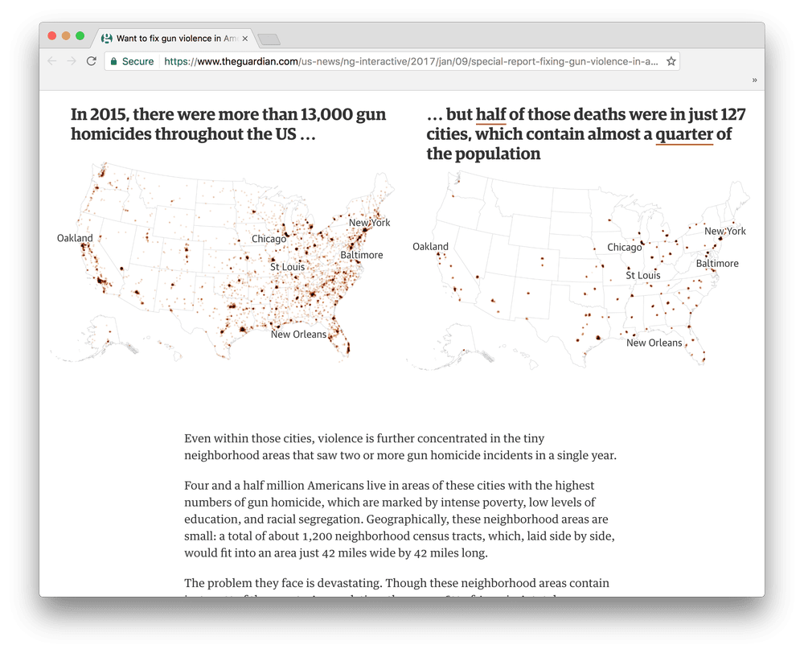Viewport: 804px width, 653px height.
Task: Click the Guardian favicon on the tab
Action: (107, 39)
